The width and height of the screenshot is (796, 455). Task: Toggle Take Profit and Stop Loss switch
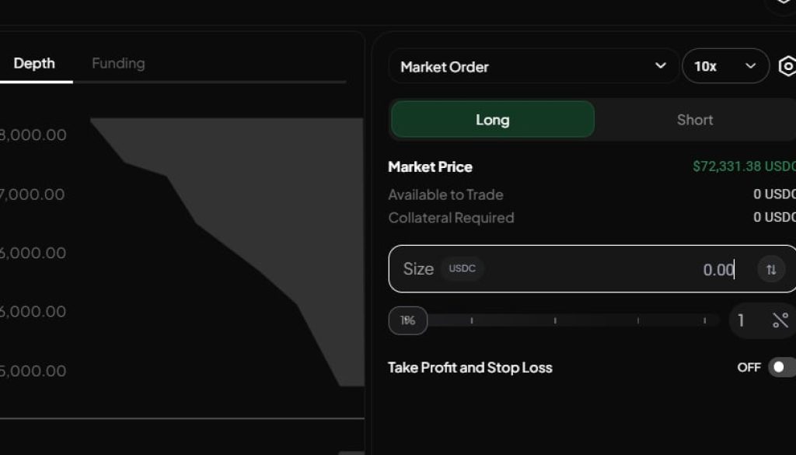[780, 367]
